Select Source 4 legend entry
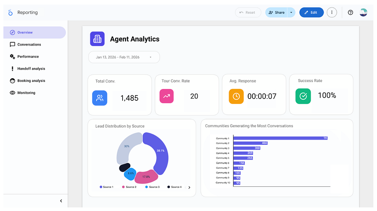 (174, 187)
